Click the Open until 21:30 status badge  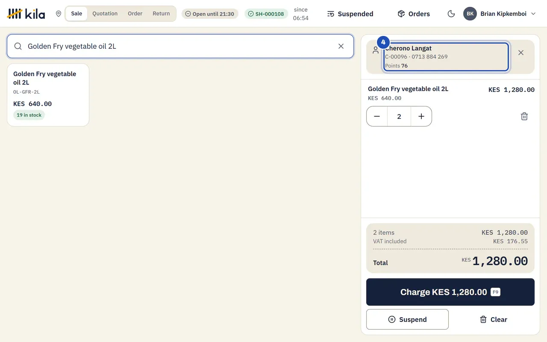point(210,14)
